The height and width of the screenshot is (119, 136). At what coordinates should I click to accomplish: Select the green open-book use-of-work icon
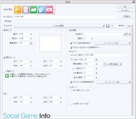pos(33,10)
